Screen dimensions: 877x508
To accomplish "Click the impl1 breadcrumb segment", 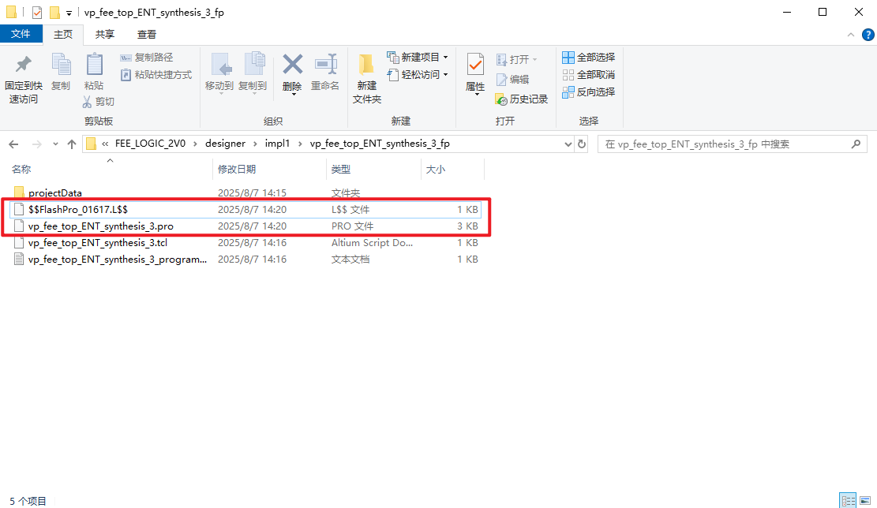I will pyautogui.click(x=277, y=144).
